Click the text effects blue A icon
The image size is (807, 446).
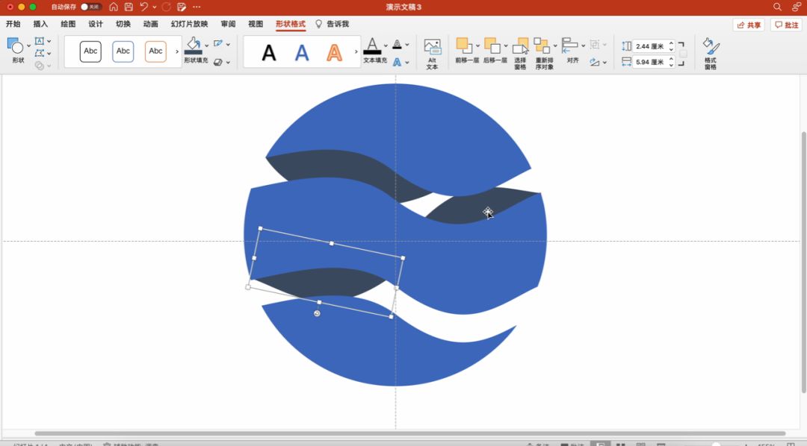tap(397, 62)
